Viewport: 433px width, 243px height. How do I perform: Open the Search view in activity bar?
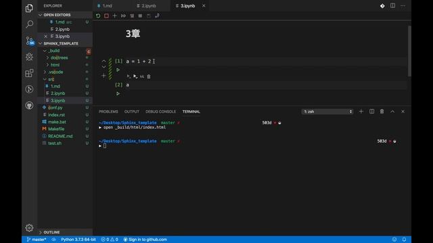[29, 24]
